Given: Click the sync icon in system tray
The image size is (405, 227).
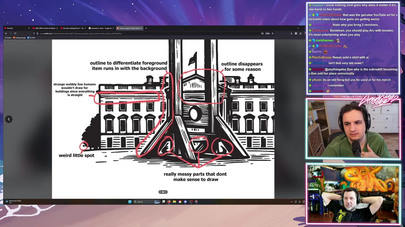Looking at the screenshot, I should click(x=296, y=202).
